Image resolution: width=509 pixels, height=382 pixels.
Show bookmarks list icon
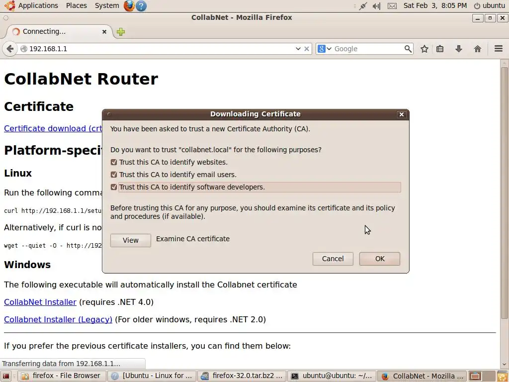(440, 49)
